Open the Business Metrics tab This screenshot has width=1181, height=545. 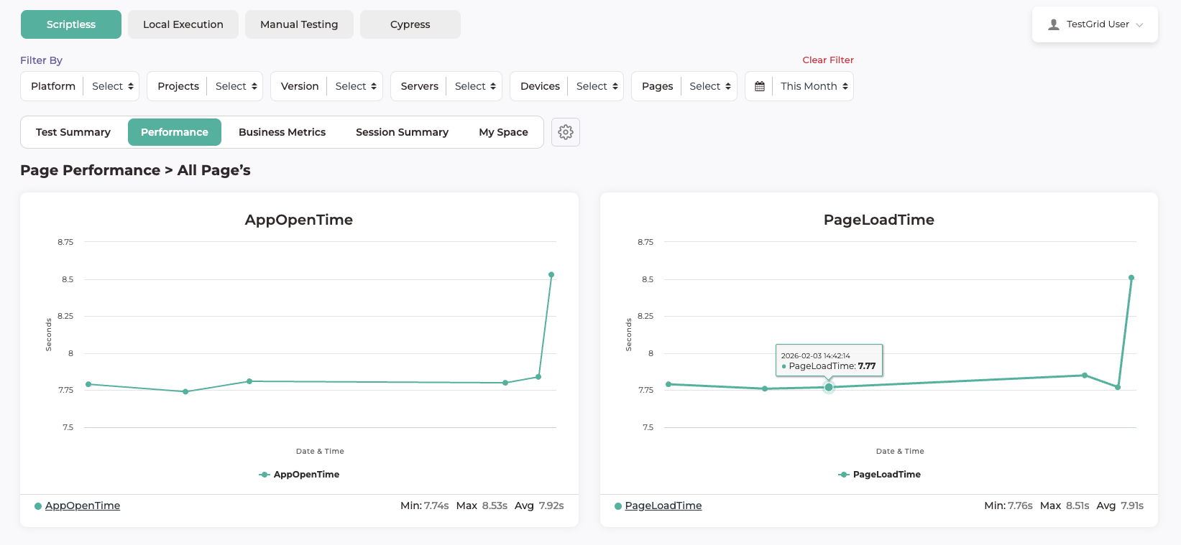coord(282,132)
